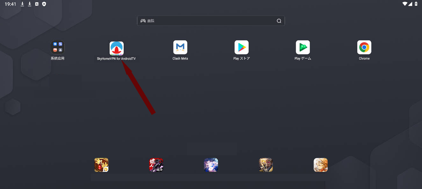Click the magnifier search icon

click(279, 21)
